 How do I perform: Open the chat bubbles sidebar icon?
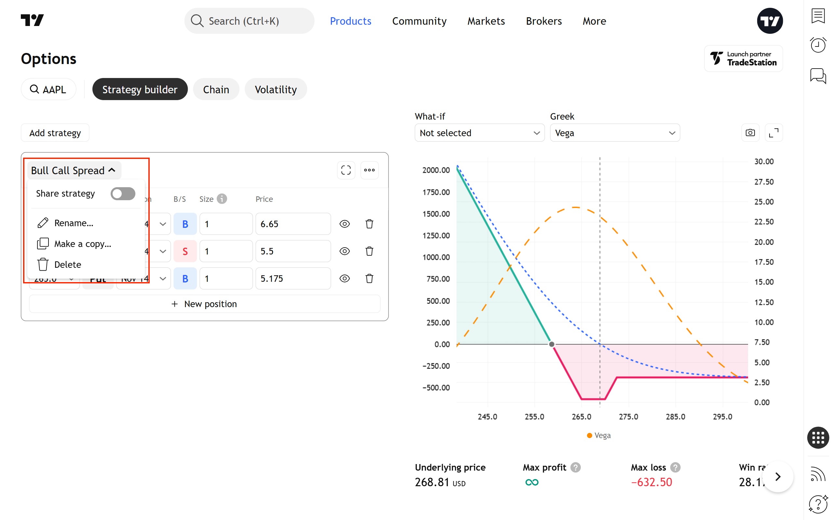click(x=818, y=76)
